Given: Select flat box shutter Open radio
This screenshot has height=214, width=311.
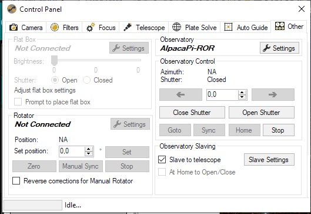Looking at the screenshot, I should point(55,80).
